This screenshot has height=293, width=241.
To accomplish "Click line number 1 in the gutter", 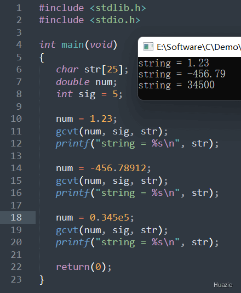I will (19, 8).
